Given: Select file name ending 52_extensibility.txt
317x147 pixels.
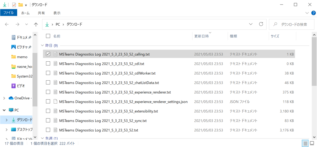Looking at the screenshot, I should [x=109, y=111].
